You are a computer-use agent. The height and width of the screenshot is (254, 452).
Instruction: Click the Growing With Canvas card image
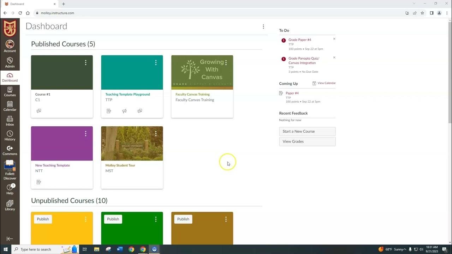point(202,72)
